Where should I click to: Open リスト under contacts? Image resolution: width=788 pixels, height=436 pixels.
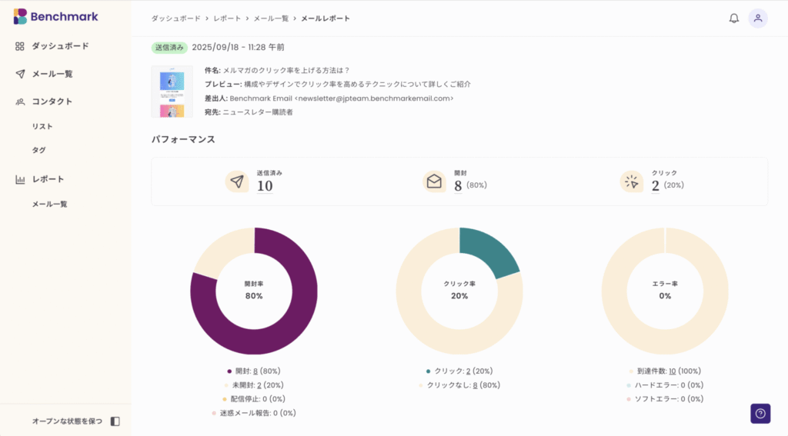point(42,126)
